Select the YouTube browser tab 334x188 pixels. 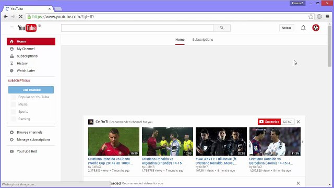tap(28, 9)
